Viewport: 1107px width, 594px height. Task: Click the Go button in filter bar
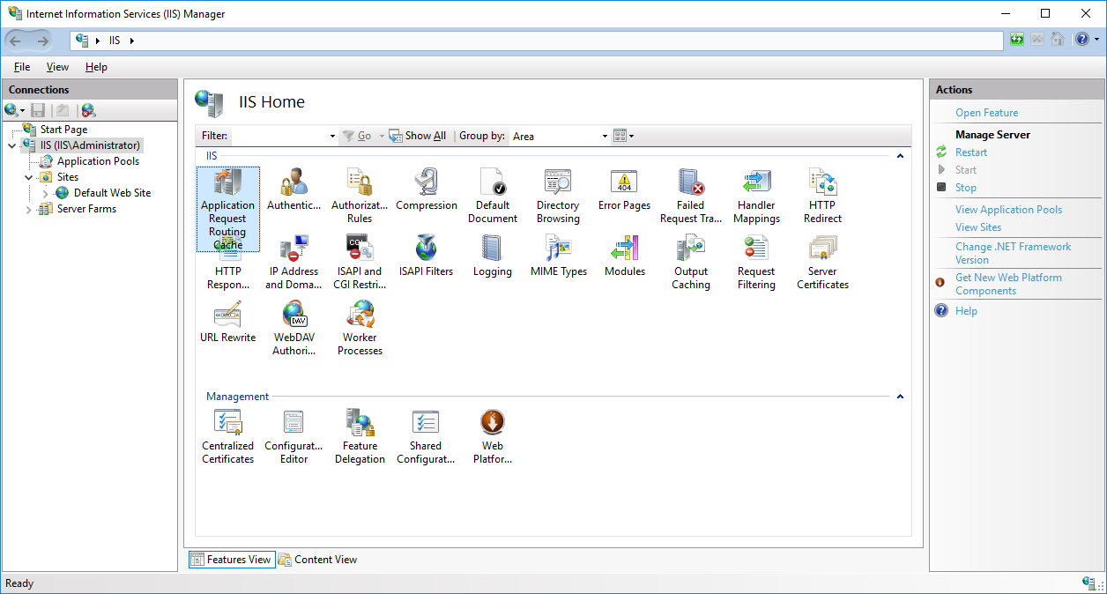click(358, 136)
